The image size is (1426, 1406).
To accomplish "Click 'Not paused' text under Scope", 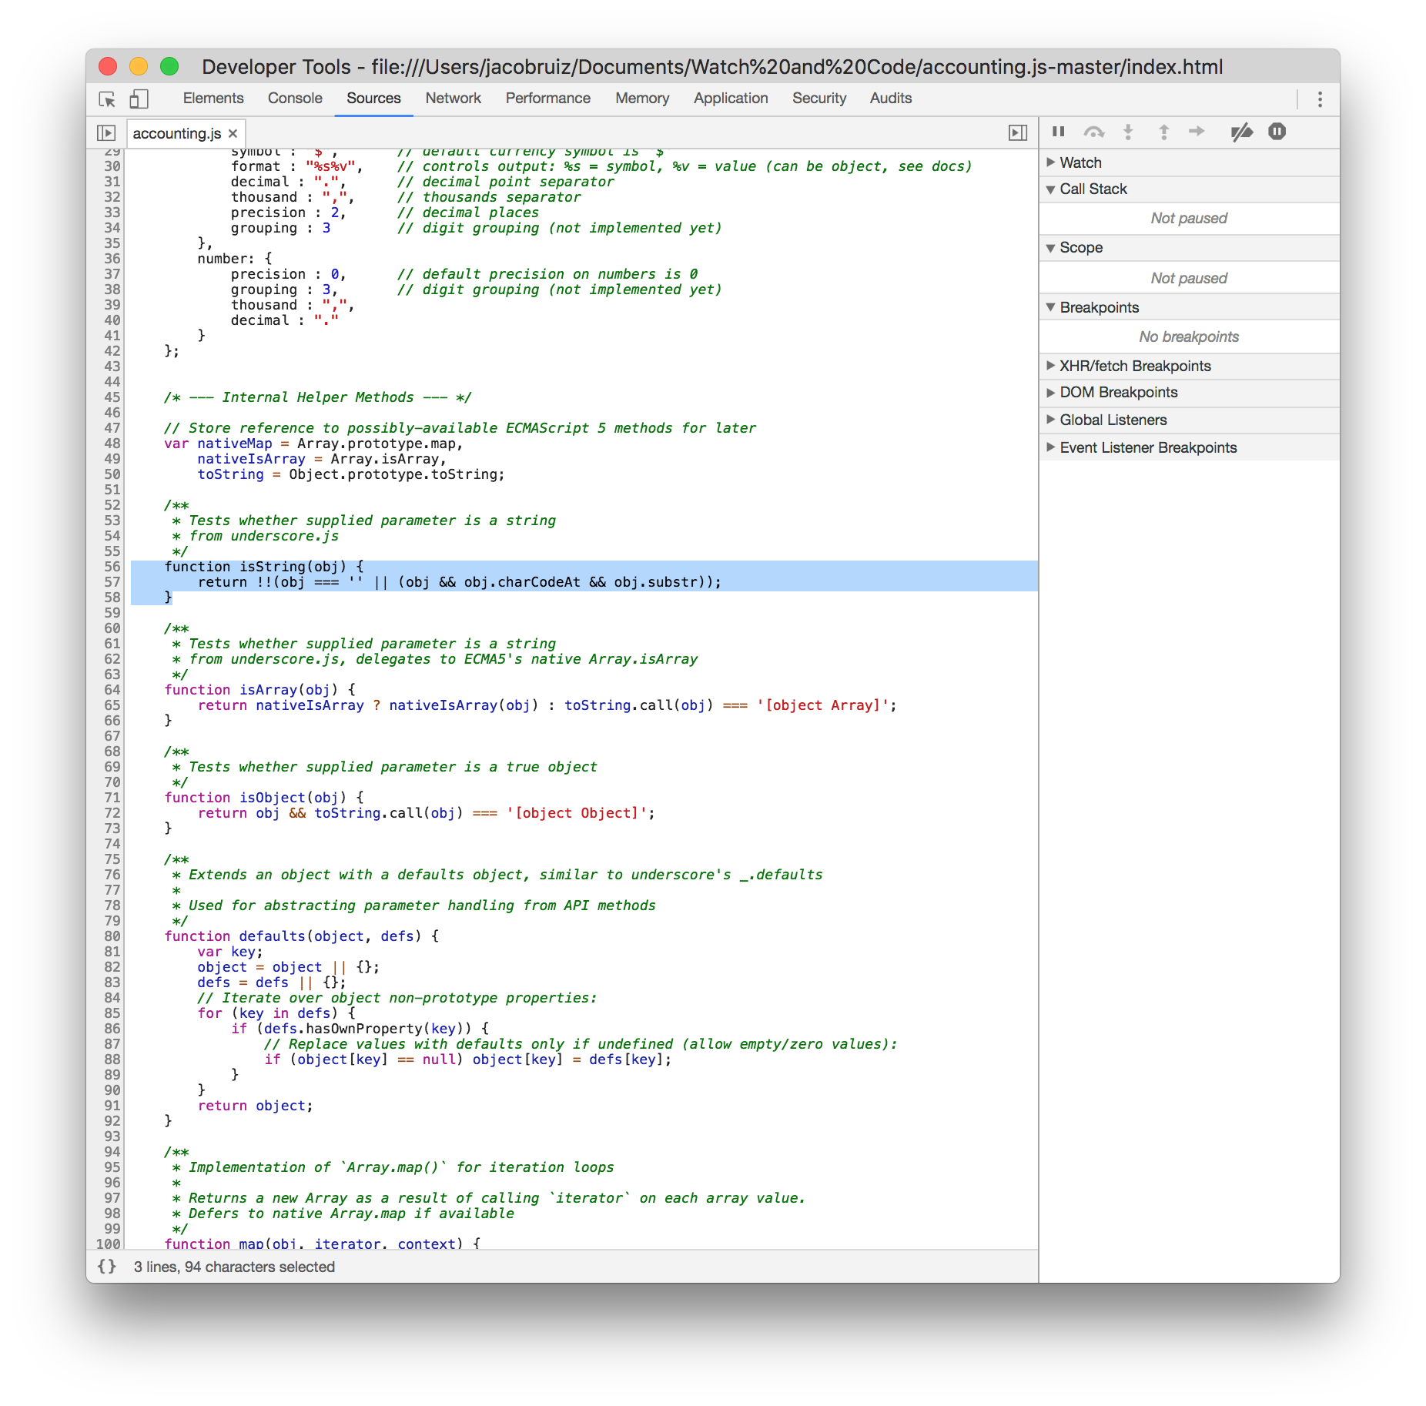I will (x=1189, y=278).
